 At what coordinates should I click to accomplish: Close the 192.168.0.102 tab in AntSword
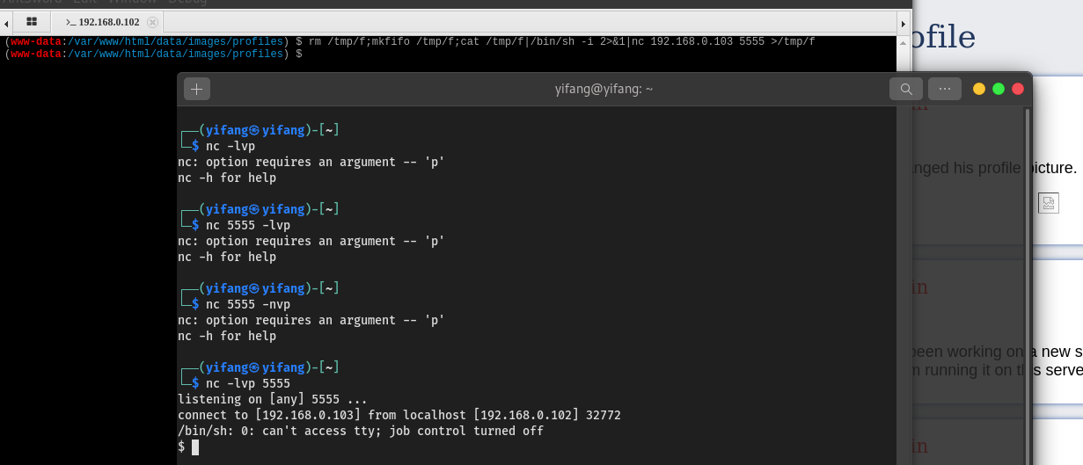[x=152, y=22]
